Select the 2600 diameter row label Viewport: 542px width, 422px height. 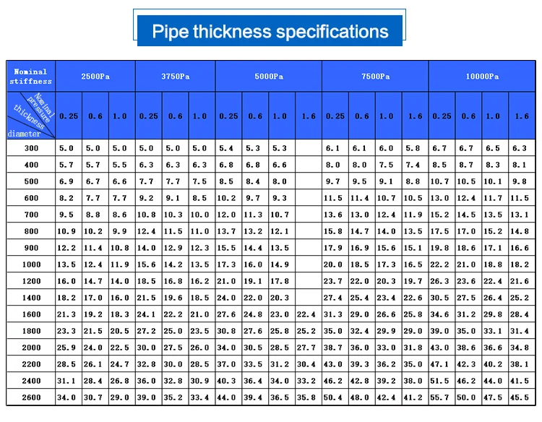(x=30, y=397)
